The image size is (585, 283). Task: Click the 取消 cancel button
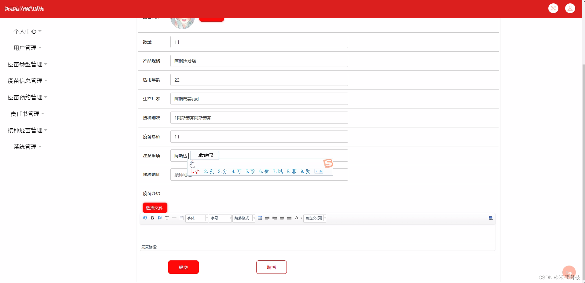click(x=272, y=267)
